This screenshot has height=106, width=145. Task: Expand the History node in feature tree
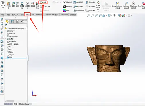pyautogui.click(x=5, y=31)
